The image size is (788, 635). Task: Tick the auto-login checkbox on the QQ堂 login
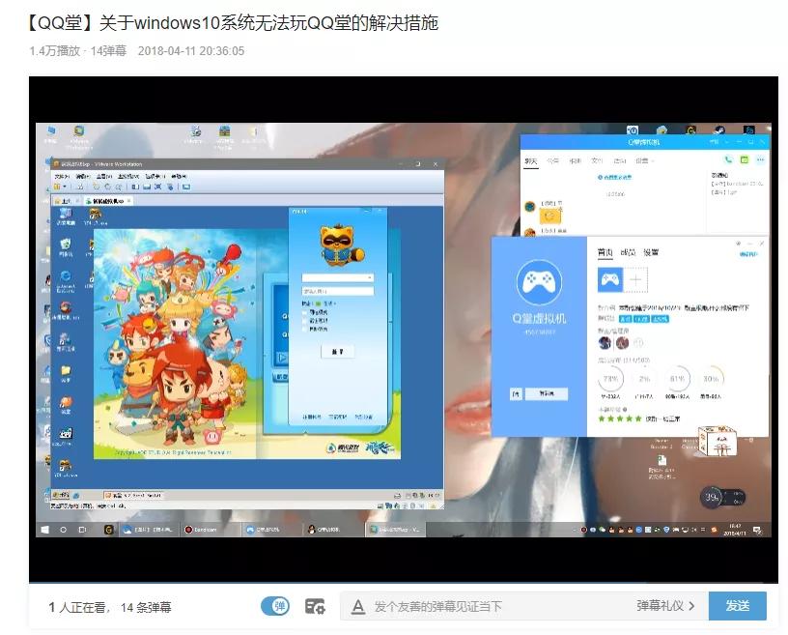point(305,321)
